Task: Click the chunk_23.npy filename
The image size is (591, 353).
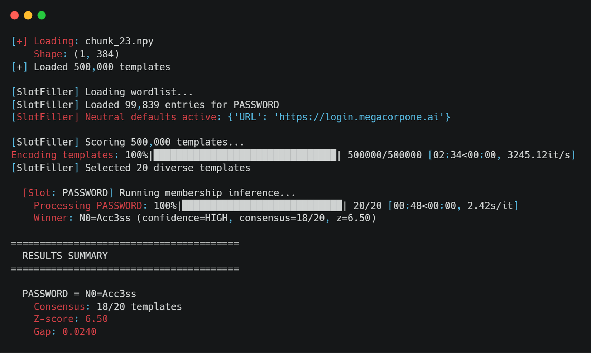Action: click(119, 41)
